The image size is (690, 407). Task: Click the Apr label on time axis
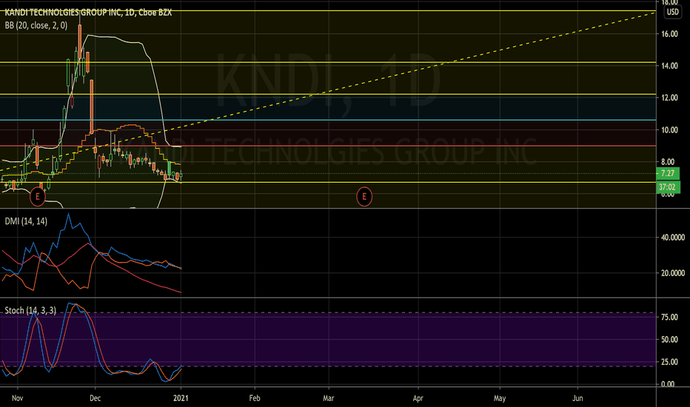coord(418,398)
